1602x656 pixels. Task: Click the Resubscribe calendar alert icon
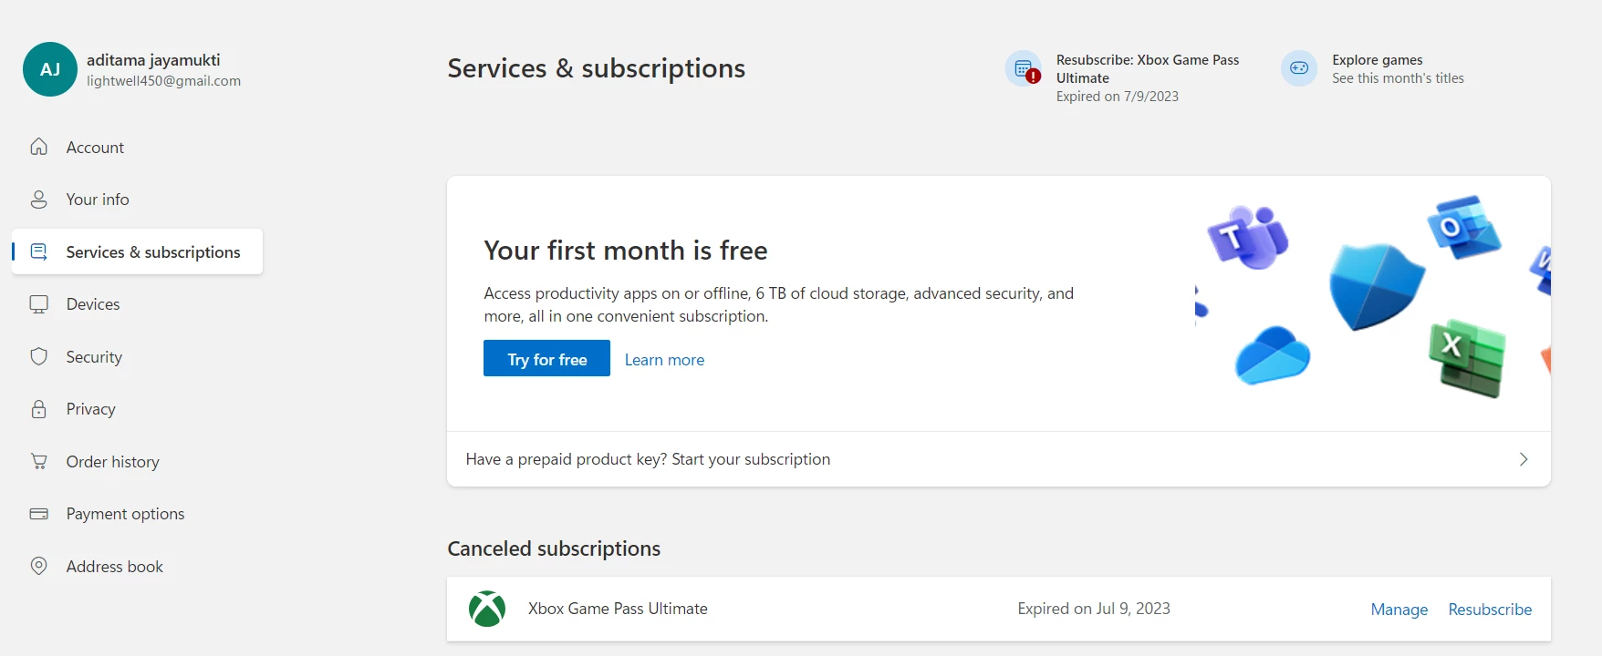[1025, 69]
